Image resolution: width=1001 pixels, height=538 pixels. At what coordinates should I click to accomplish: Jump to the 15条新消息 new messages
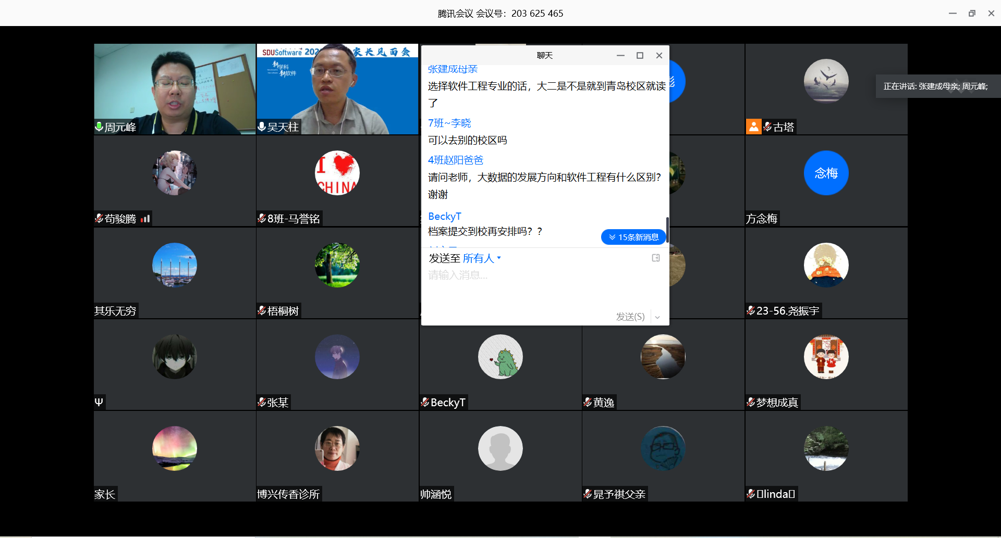[633, 237]
